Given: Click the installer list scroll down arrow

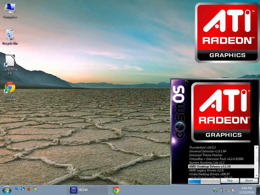Looking at the screenshot, I should 256,176.
